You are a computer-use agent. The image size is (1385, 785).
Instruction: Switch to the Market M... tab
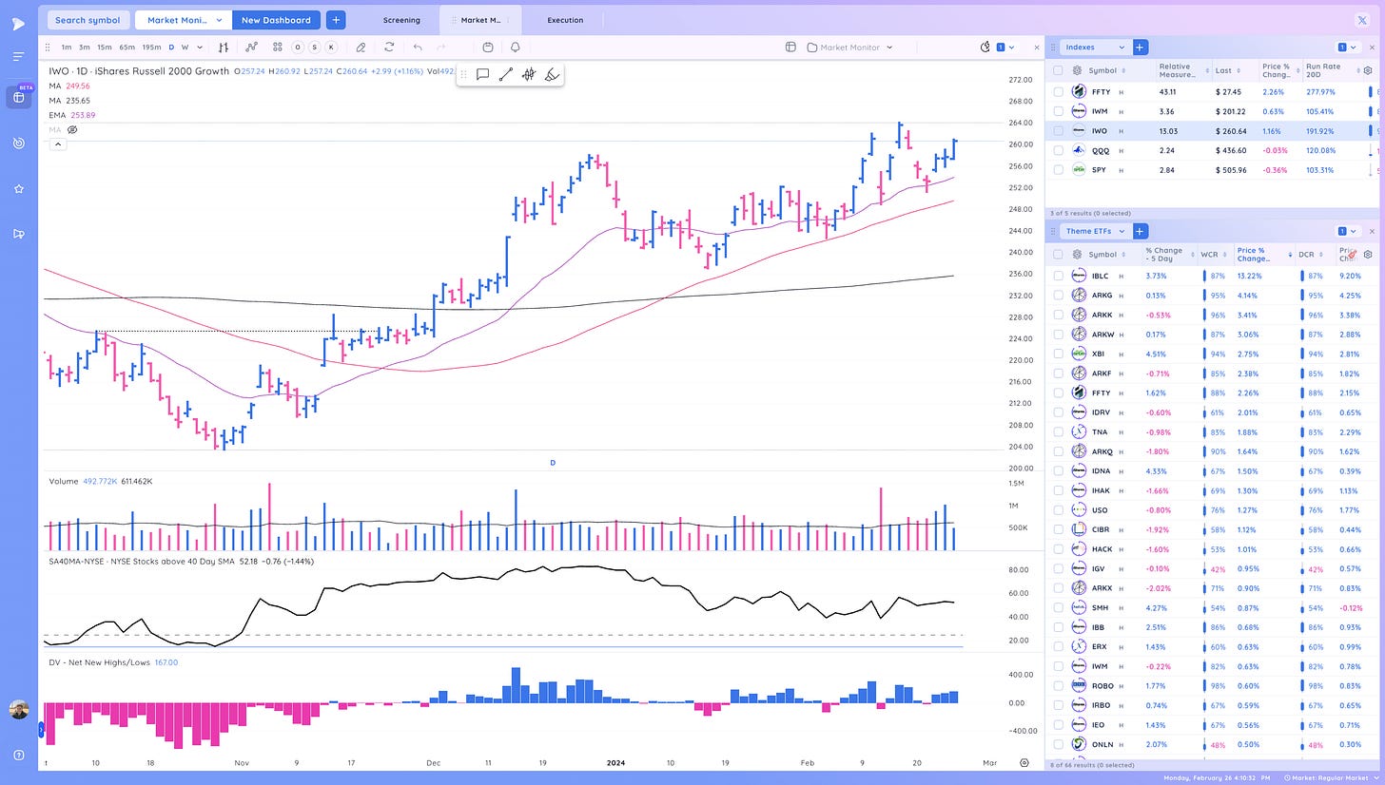[480, 20]
